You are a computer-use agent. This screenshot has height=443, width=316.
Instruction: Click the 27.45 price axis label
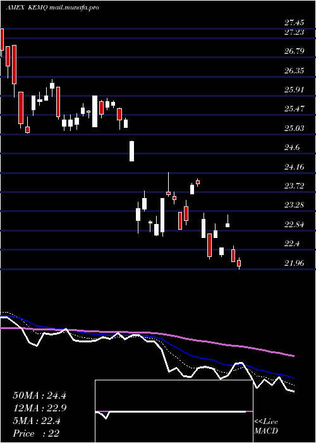pyautogui.click(x=294, y=23)
